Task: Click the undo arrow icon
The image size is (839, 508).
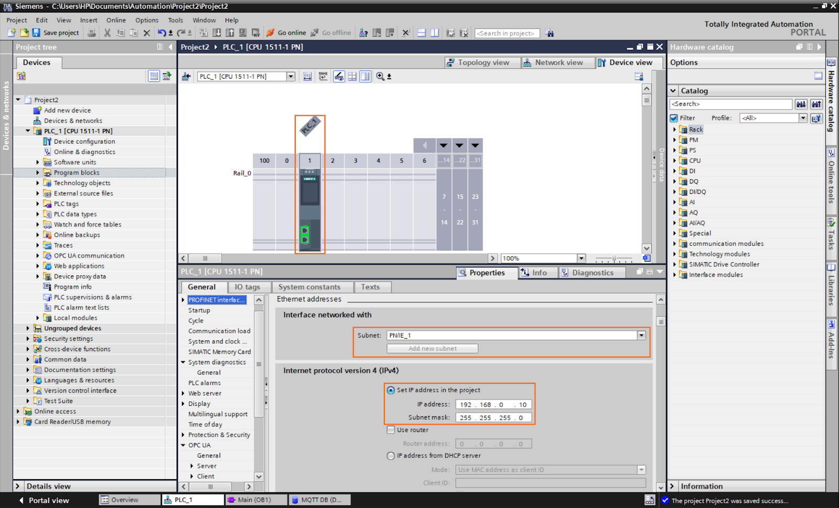Action: point(162,33)
